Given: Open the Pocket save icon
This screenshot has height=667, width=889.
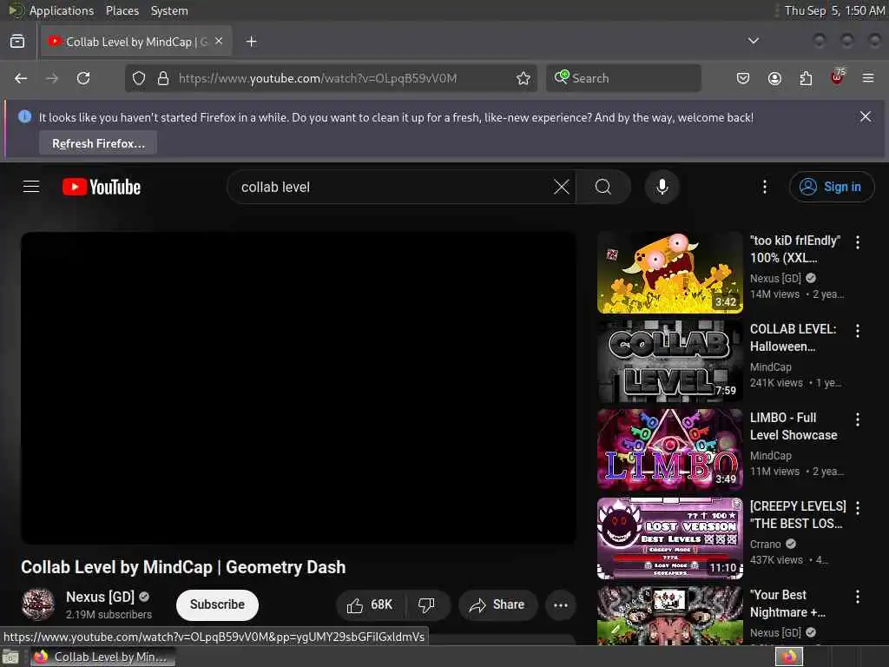Looking at the screenshot, I should (x=743, y=78).
